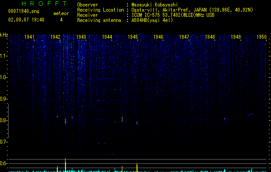Click the HROFFT title text

pos(44,3)
